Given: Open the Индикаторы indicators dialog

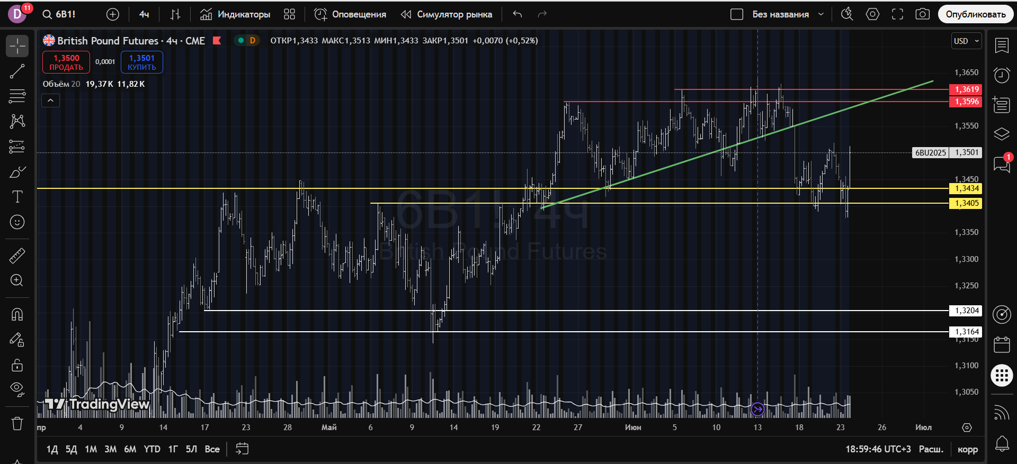Looking at the screenshot, I should (235, 14).
